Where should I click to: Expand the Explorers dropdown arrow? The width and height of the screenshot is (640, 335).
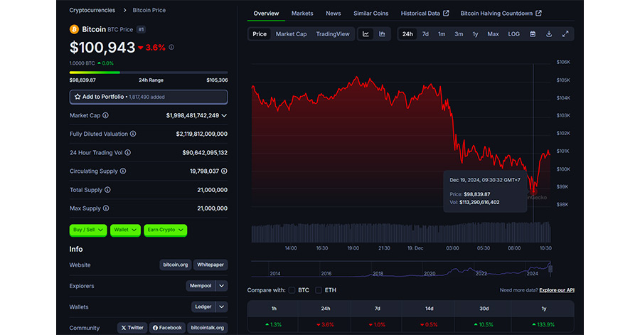coord(222,286)
